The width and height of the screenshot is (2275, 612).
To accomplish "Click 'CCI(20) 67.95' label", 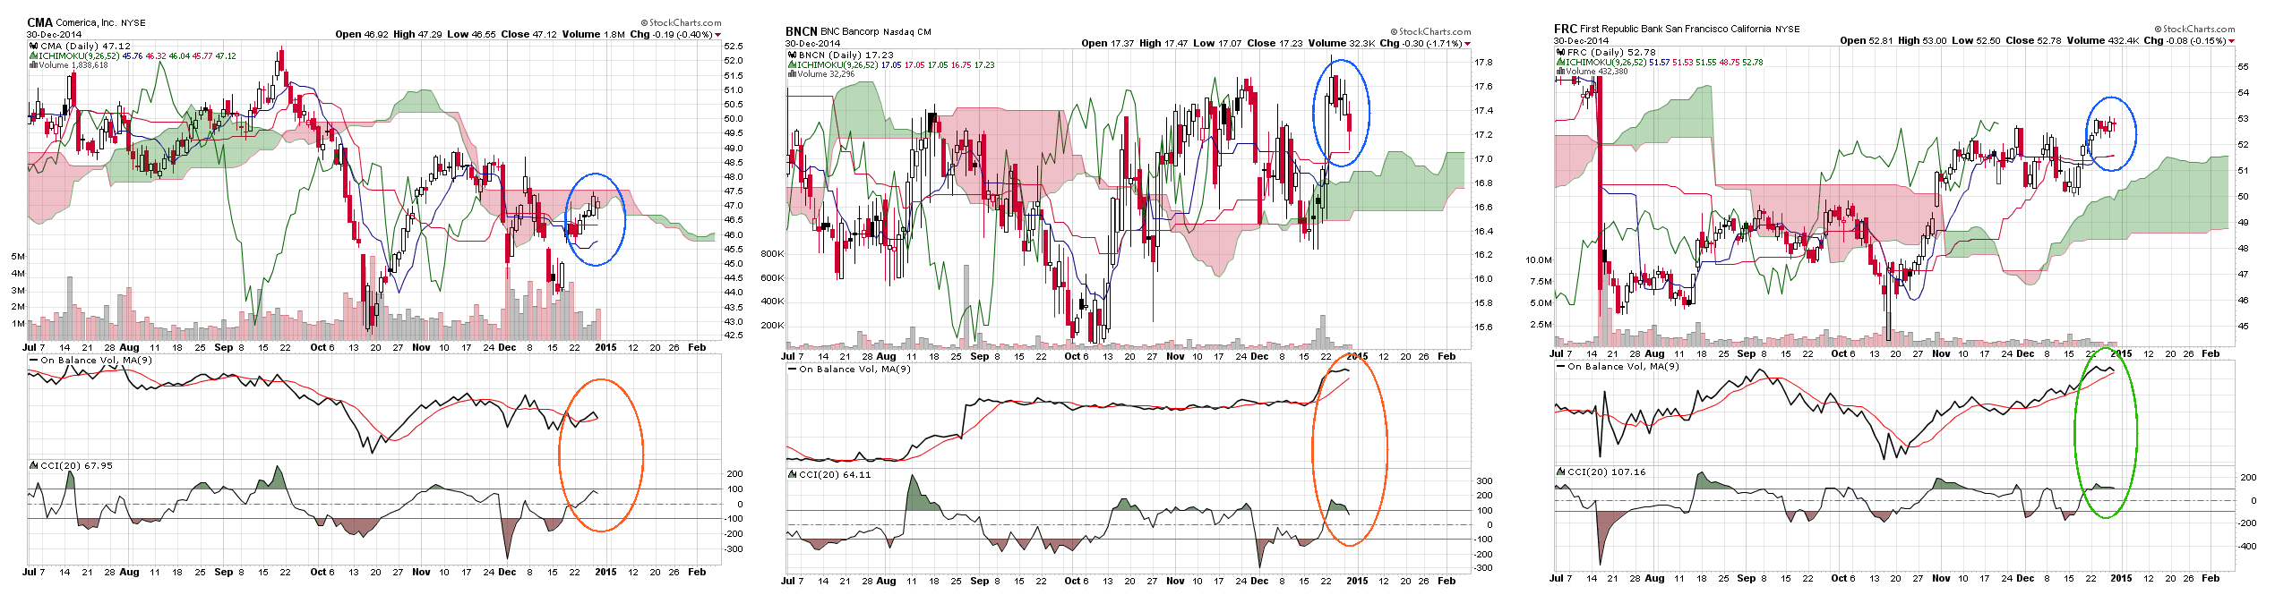I will (x=76, y=465).
